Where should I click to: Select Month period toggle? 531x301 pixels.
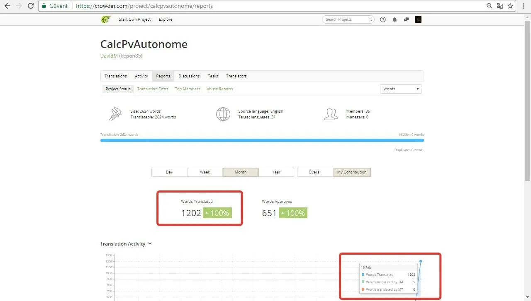click(241, 172)
